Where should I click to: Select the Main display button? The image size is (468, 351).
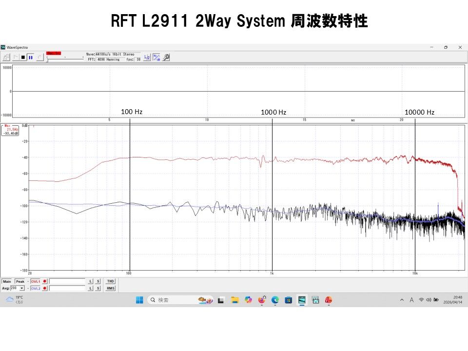(7, 281)
